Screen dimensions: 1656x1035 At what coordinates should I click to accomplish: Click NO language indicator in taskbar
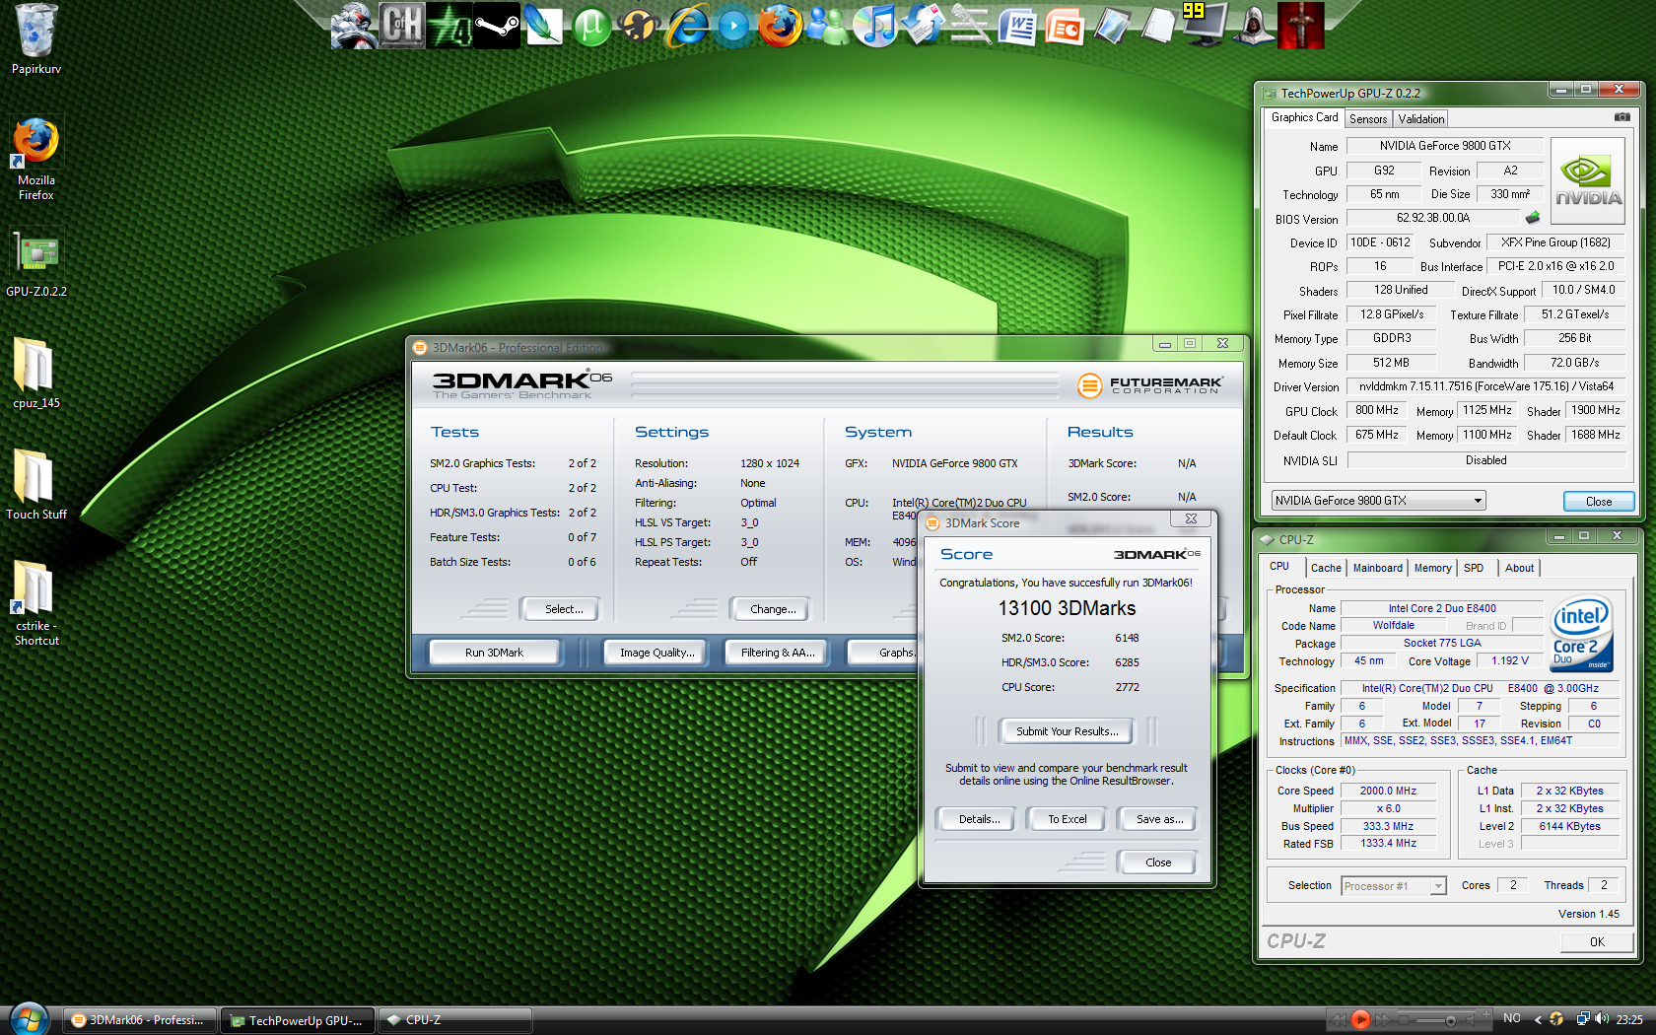(1511, 1019)
